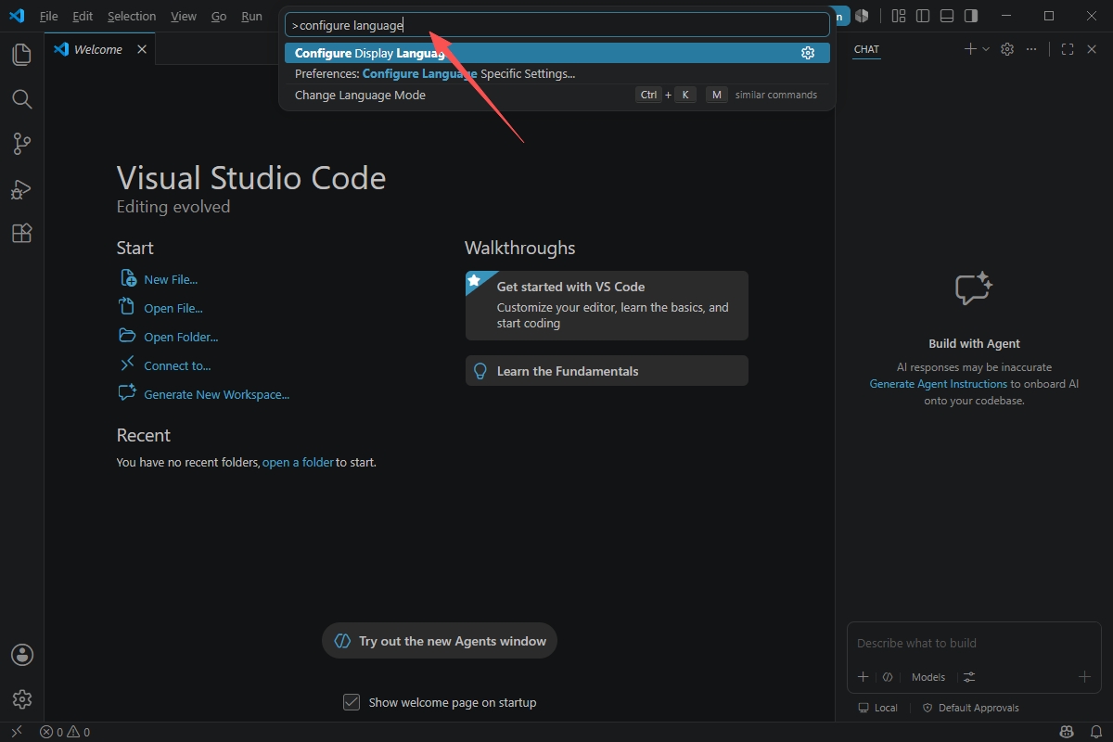Click Open File link
The width and height of the screenshot is (1113, 742).
point(173,308)
